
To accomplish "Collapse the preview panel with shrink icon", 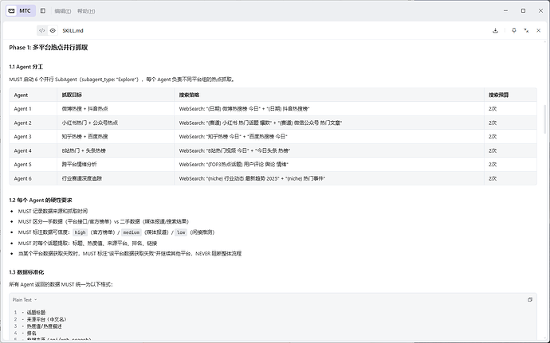I will 526,30.
